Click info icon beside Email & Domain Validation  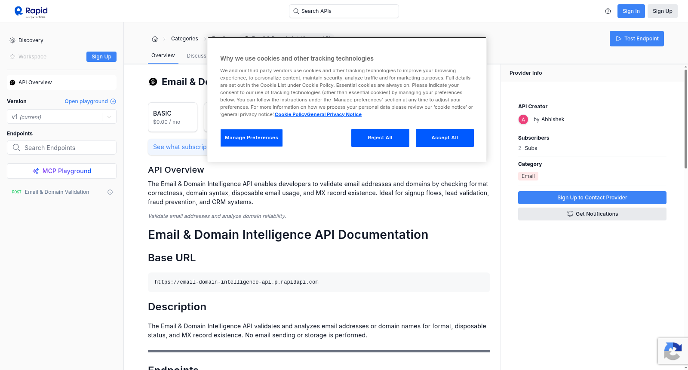pyautogui.click(x=110, y=192)
